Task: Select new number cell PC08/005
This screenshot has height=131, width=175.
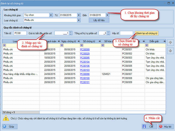Action: click(x=133, y=66)
